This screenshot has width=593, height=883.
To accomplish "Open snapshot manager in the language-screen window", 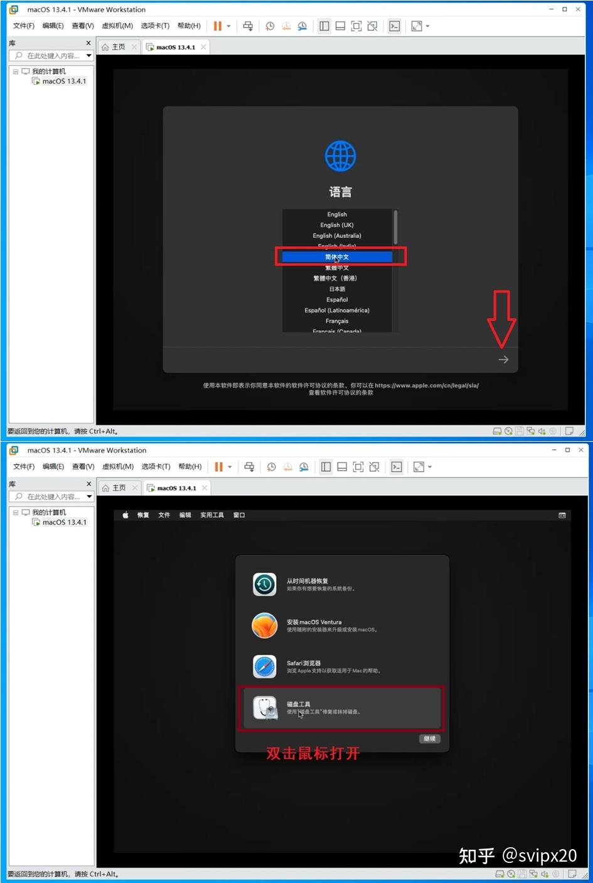I will [x=302, y=26].
